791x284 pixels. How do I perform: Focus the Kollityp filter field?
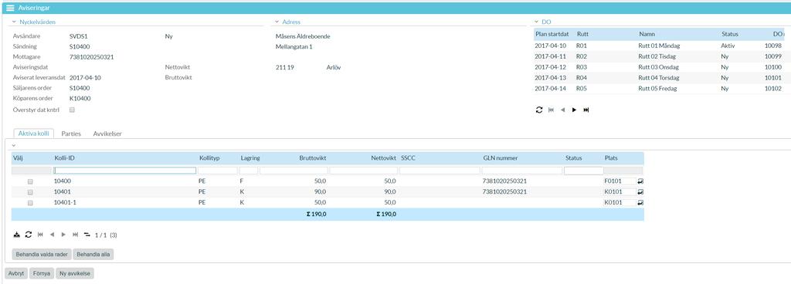217,171
